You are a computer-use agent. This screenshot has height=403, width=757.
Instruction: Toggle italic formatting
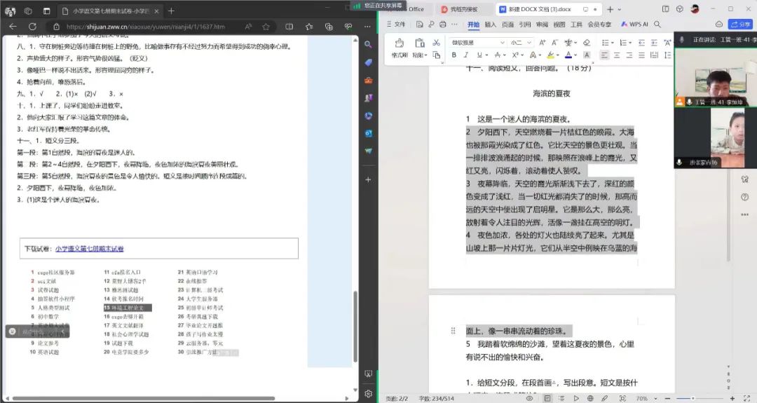pyautogui.click(x=467, y=55)
